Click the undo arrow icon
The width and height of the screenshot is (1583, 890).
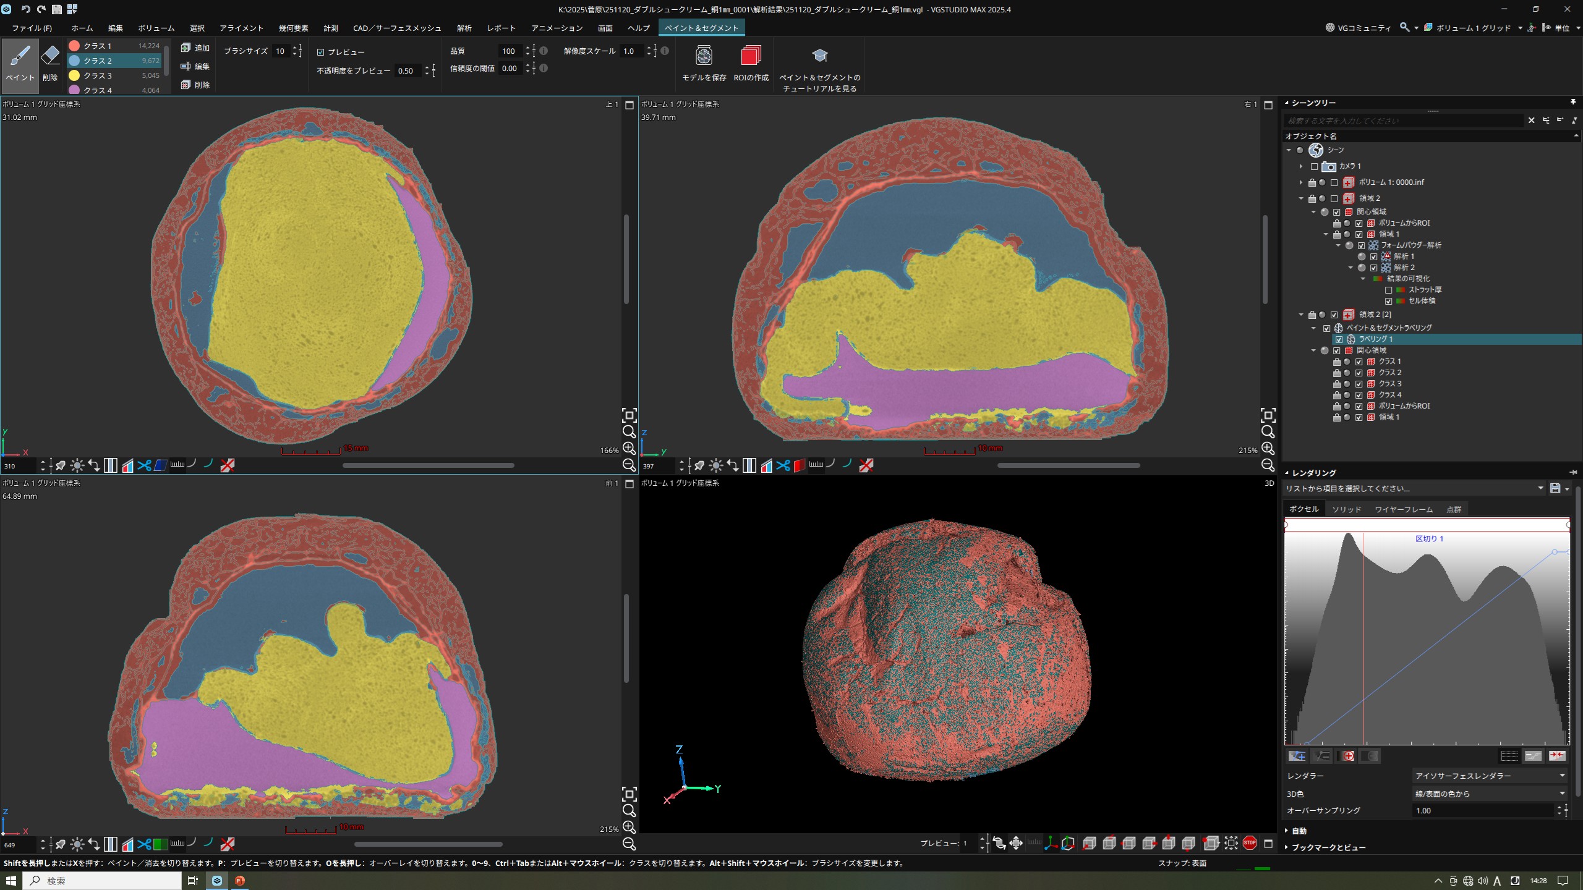tap(25, 9)
